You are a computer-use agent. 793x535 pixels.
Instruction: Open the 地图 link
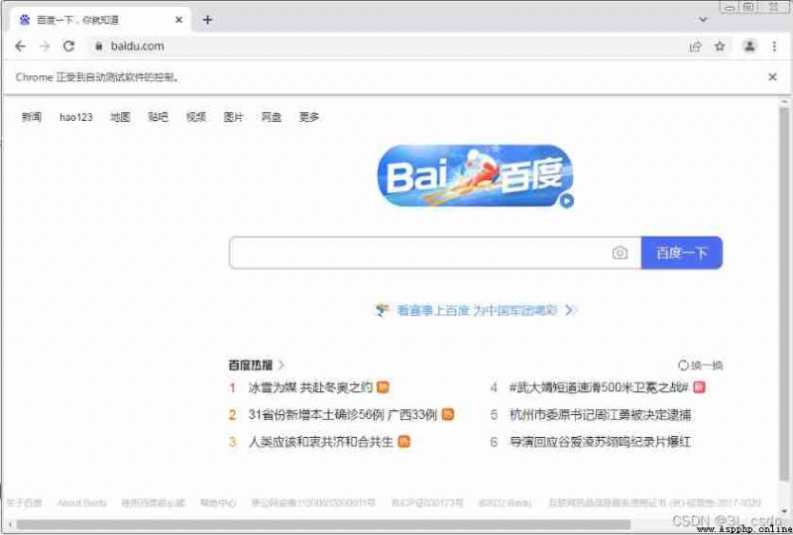[120, 117]
